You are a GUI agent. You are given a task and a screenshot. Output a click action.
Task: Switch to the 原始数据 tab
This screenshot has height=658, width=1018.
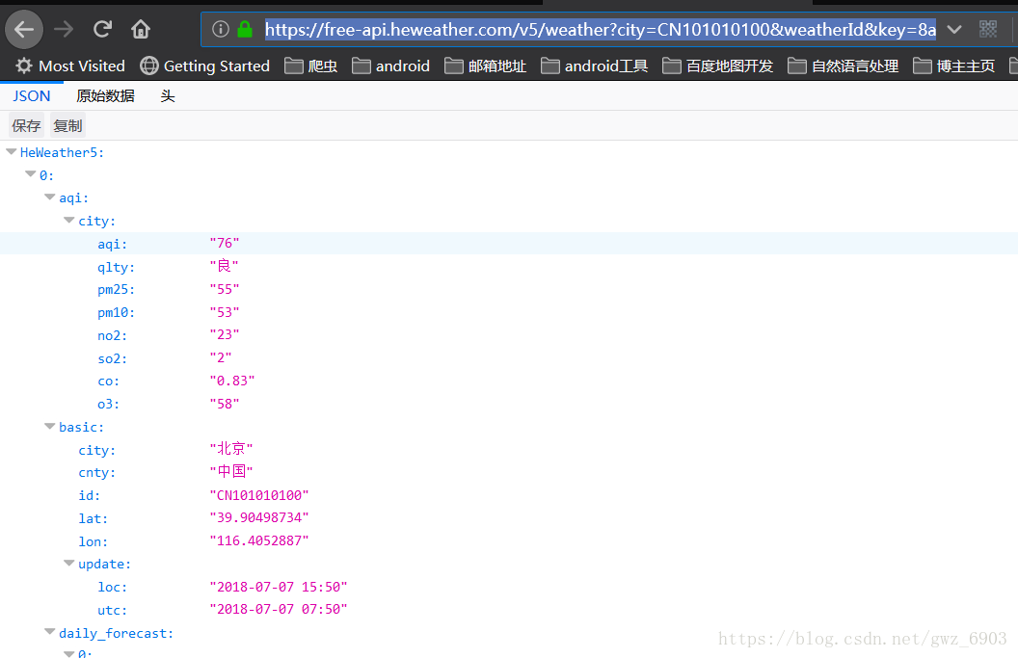(105, 96)
